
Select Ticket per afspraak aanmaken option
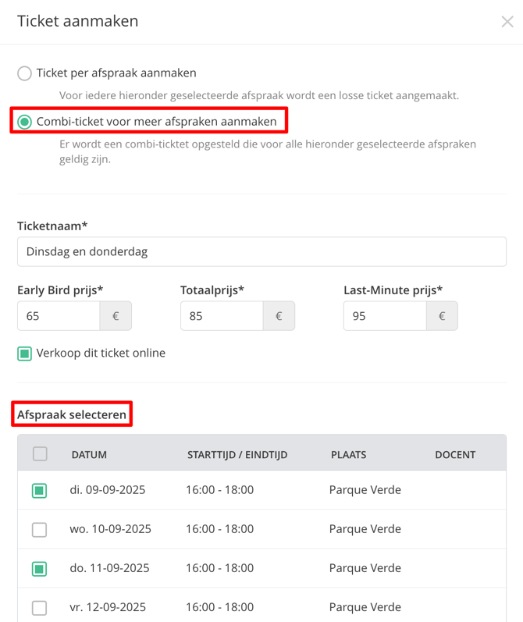[x=25, y=73]
